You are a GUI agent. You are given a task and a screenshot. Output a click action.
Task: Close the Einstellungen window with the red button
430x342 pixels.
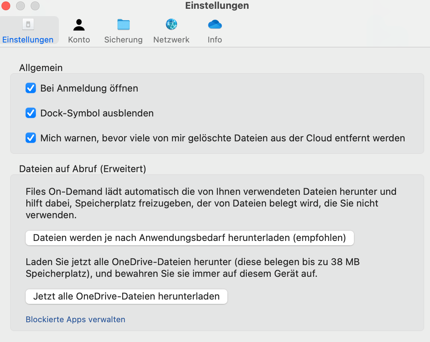coord(6,6)
